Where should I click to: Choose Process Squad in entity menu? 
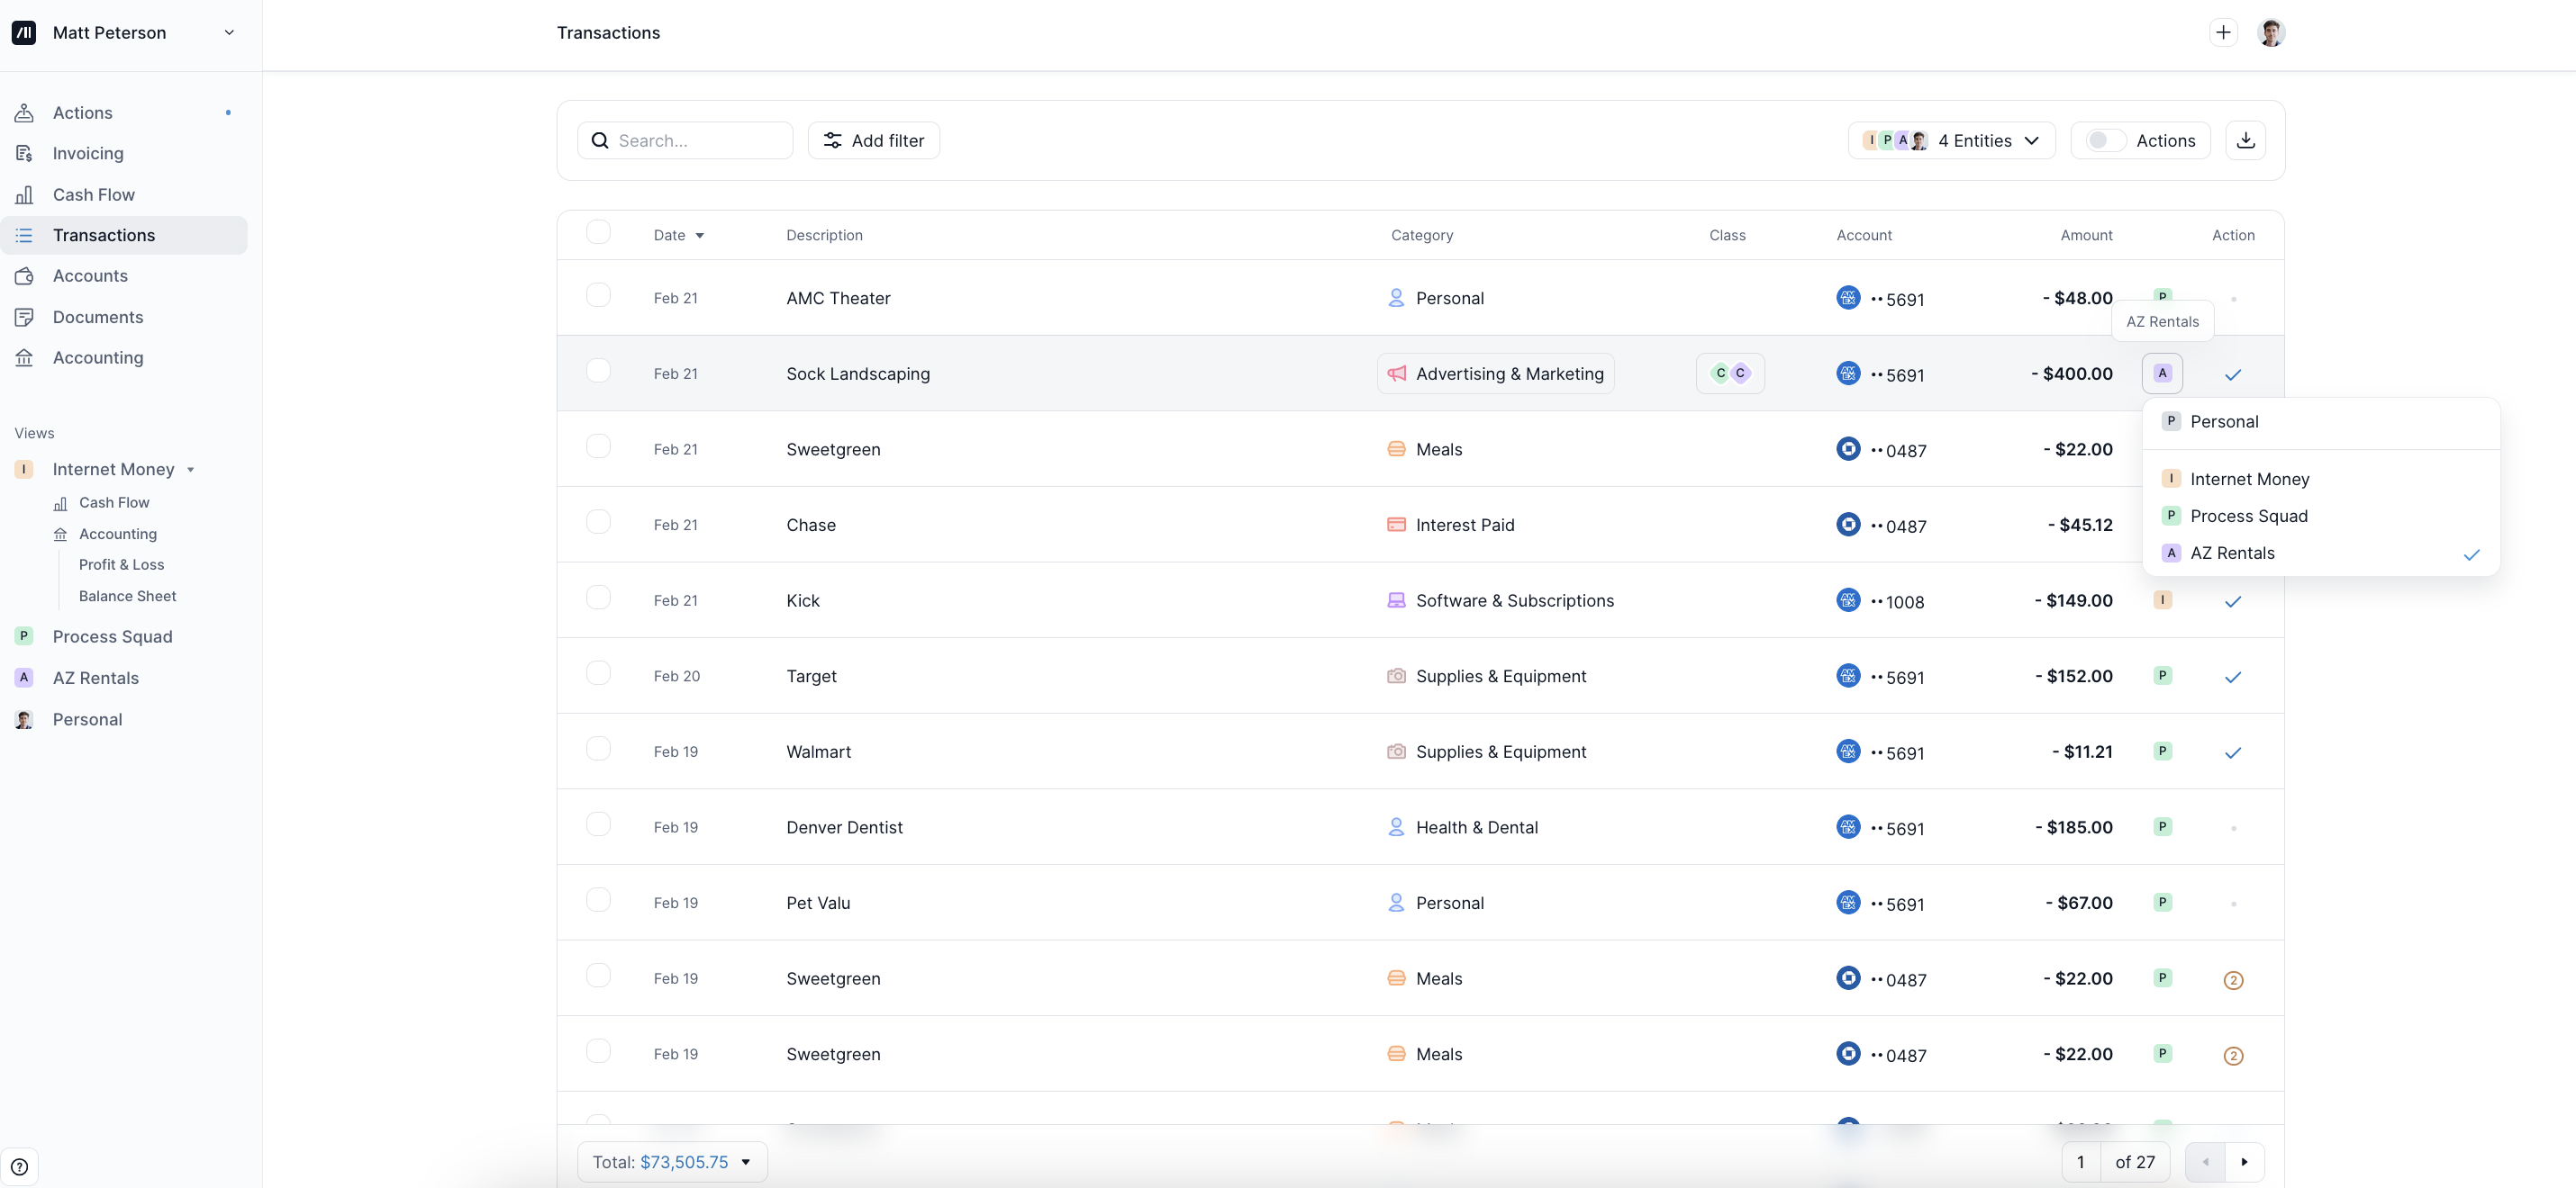coord(2248,517)
